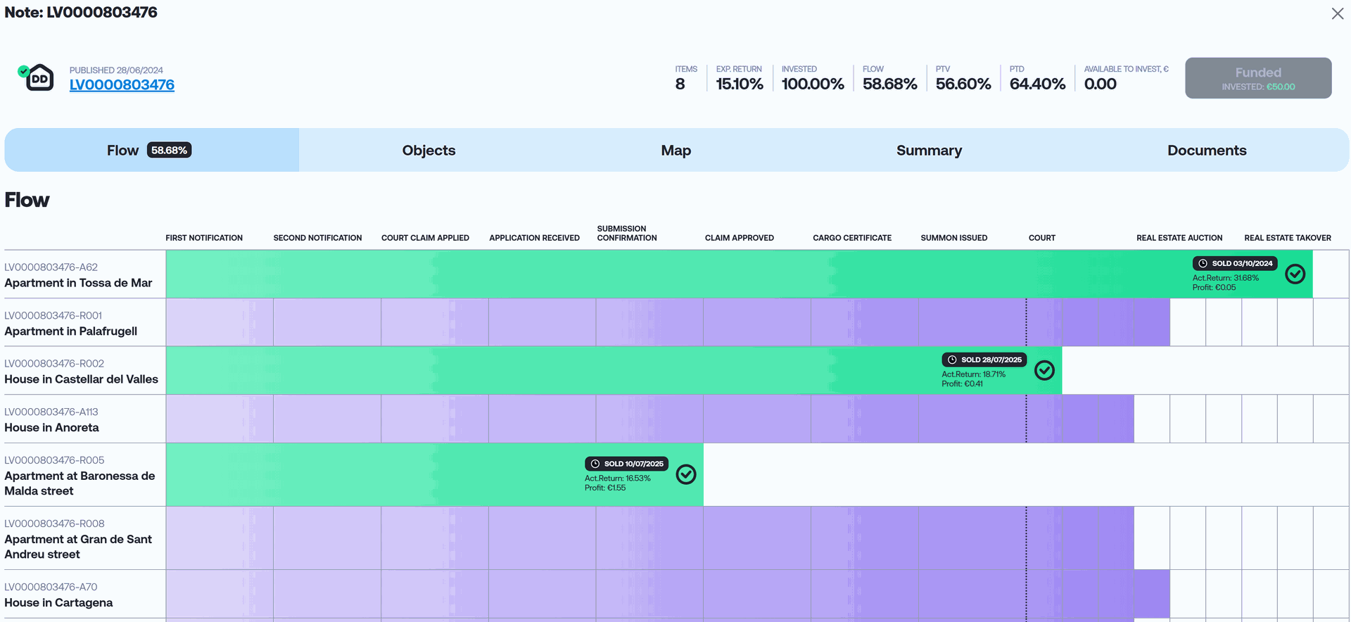
Task: Click the DD house logo icon
Action: [39, 78]
